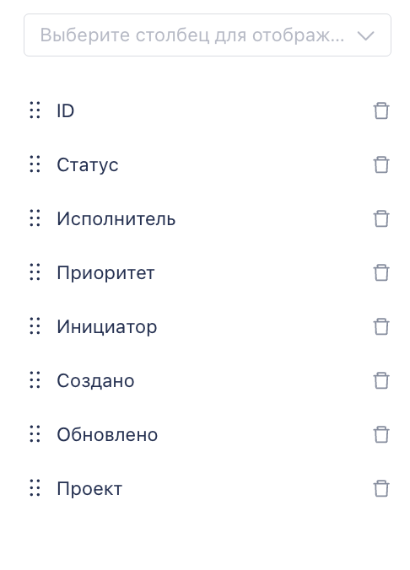Click the drag handle beside Статус
Screen dimensions: 410x570
[x=35, y=164]
